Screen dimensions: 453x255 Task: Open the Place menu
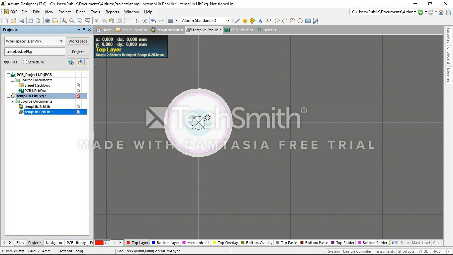click(x=81, y=12)
